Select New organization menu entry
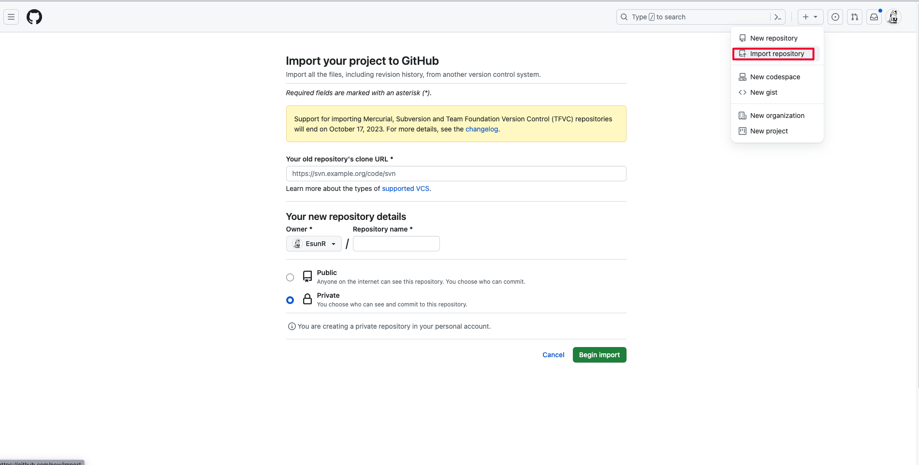The image size is (919, 465). pyautogui.click(x=777, y=116)
